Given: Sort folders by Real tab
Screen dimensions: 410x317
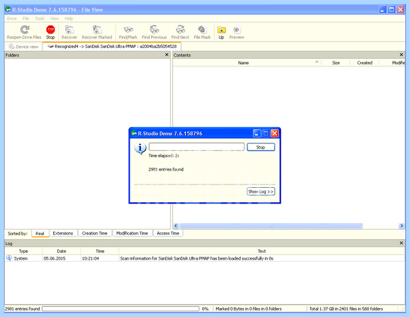Looking at the screenshot, I should [40, 234].
